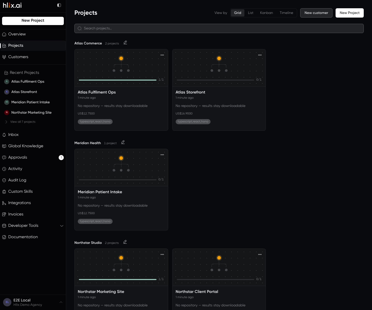This screenshot has width=372, height=310.
Task: Expand the E2E Local account menu chevron
Action: (61, 302)
